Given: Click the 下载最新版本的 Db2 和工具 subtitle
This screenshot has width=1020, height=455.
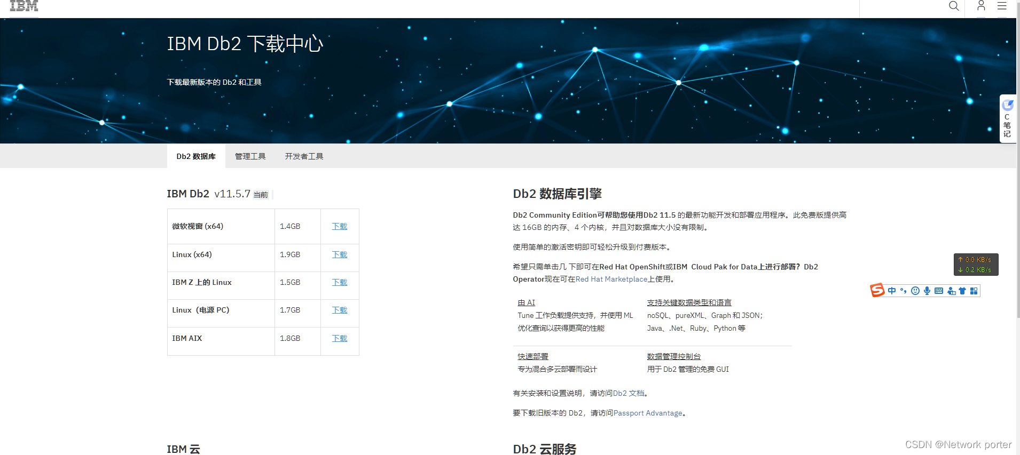Looking at the screenshot, I should tap(214, 82).
